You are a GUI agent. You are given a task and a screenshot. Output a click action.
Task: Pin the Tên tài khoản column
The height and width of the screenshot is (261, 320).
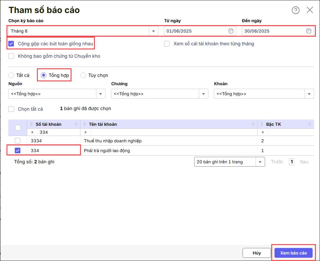click(85, 124)
